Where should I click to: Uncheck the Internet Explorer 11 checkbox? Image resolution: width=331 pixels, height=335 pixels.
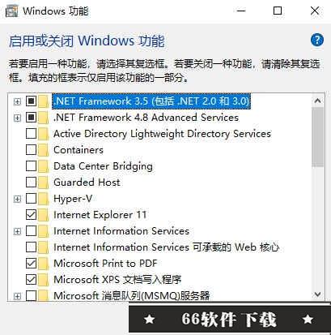(x=31, y=215)
